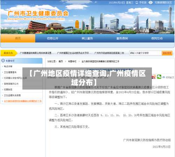The width and height of the screenshot is (175, 157).
Task: Click the mobile version phone icon
Action: click(x=137, y=2)
